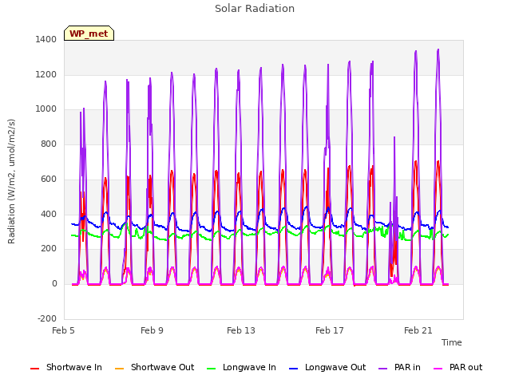
Task: Click the green Longwave In color marker
Action: [x=211, y=369]
